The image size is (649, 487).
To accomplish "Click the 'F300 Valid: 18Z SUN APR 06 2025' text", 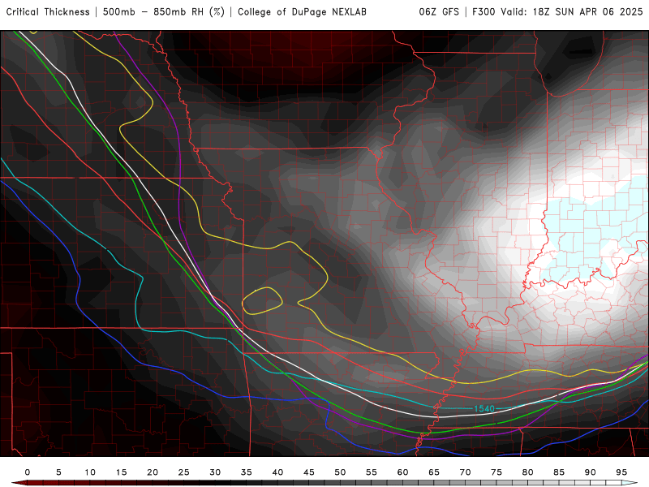I will click(557, 12).
